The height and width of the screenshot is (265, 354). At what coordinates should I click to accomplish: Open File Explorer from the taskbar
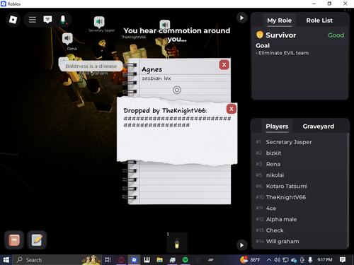pos(159,260)
